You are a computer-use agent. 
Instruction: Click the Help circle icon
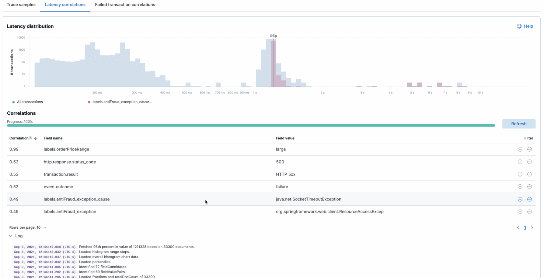[519, 26]
